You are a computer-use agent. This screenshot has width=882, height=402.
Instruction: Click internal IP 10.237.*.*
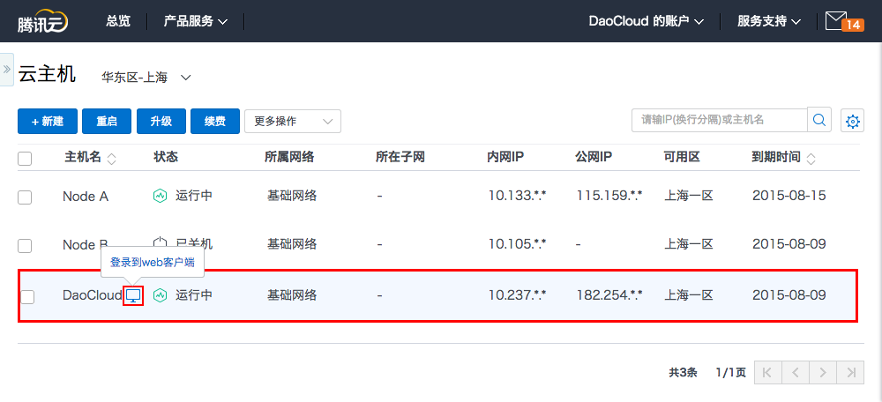pos(518,294)
